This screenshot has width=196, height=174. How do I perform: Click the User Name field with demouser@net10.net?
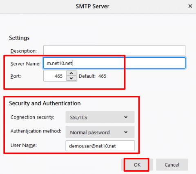click(x=100, y=146)
